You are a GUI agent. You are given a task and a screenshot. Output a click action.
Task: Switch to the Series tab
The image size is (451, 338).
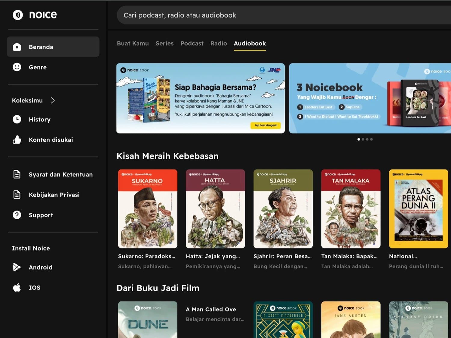(164, 43)
